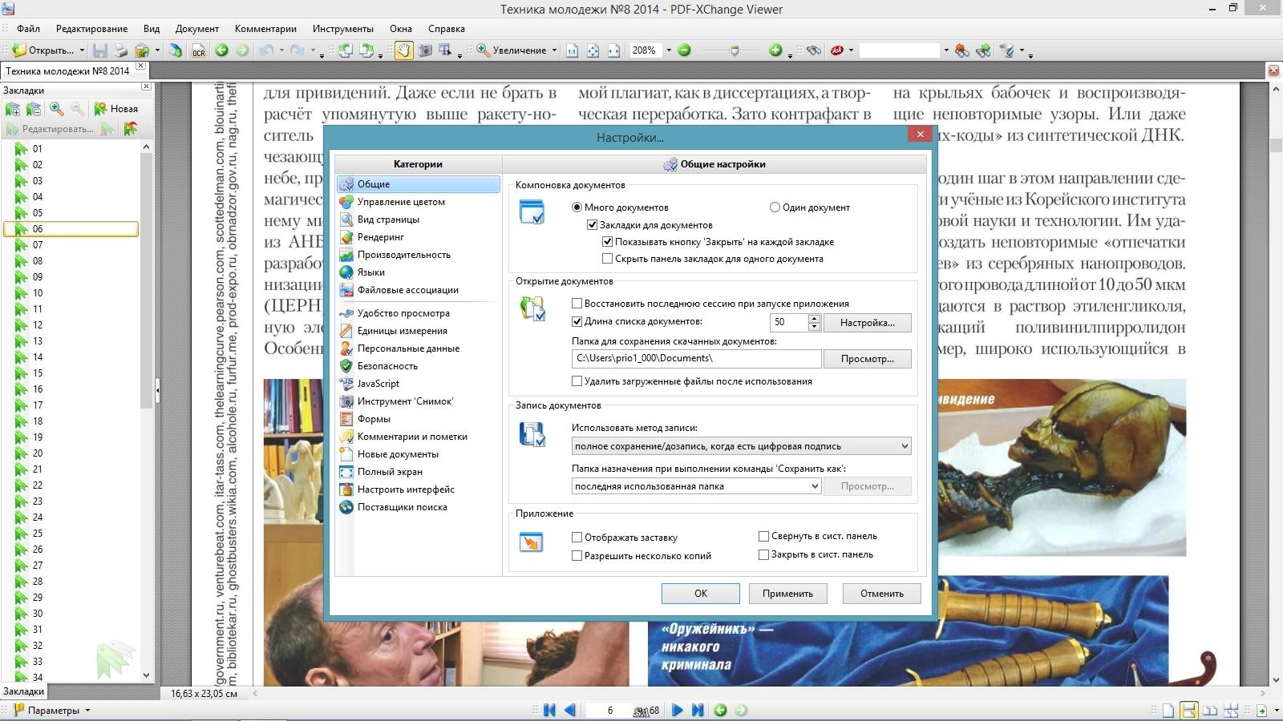Go back with the green left-arrow in top toolbar
This screenshot has height=721, width=1283.
click(221, 50)
